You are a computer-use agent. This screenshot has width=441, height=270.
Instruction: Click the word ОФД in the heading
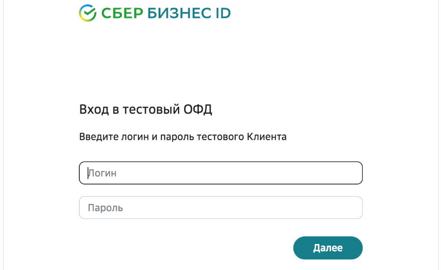[198, 110]
